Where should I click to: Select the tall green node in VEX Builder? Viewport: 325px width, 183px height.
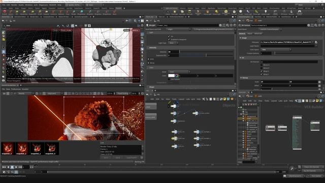tap(297, 133)
